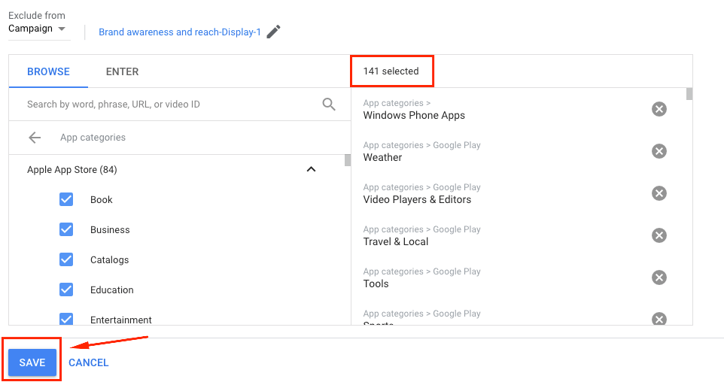This screenshot has width=724, height=385.
Task: Toggle the Catalogs checkbox
Action: tap(66, 259)
